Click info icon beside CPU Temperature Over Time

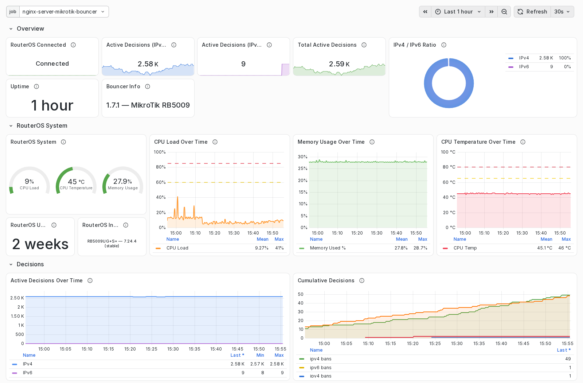(x=523, y=142)
